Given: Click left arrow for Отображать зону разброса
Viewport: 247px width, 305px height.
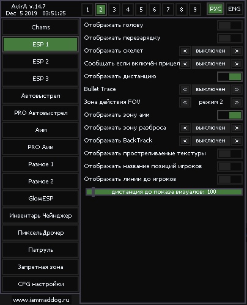Looking at the screenshot, I should (185, 128).
